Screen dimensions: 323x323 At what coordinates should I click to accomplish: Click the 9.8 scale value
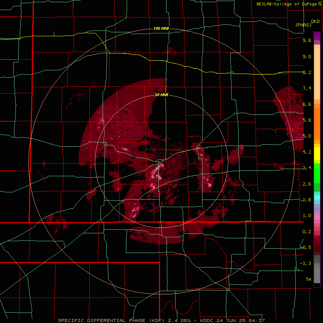click(x=307, y=41)
